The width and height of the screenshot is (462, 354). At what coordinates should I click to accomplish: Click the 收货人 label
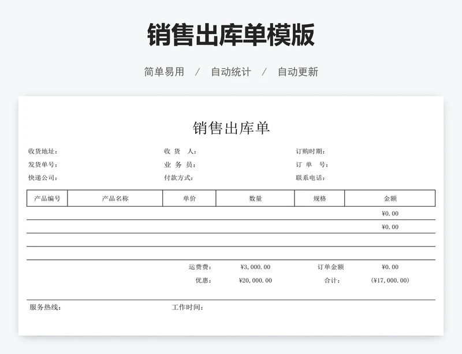click(x=180, y=151)
